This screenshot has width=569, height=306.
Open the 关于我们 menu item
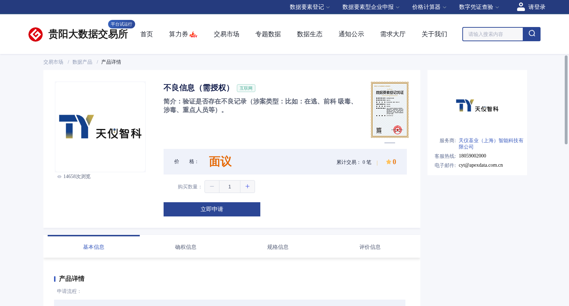click(435, 34)
